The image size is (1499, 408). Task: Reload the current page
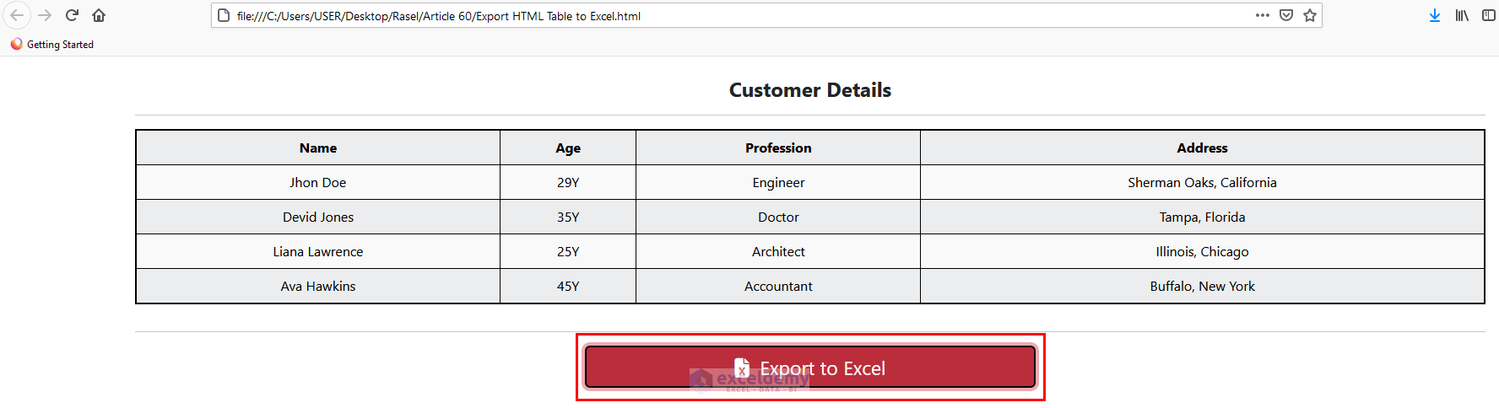(x=73, y=15)
